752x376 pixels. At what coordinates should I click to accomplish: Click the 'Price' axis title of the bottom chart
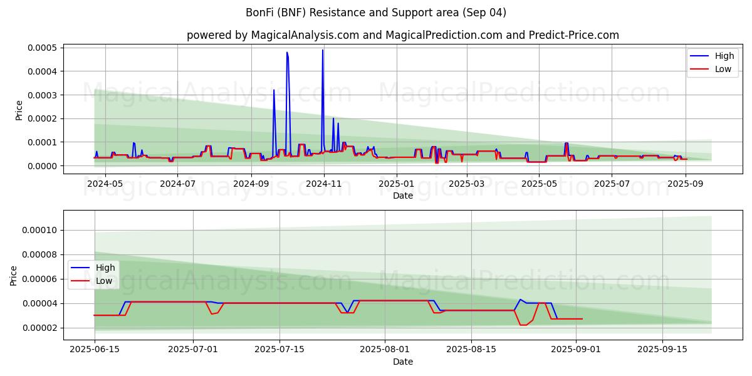(x=14, y=276)
